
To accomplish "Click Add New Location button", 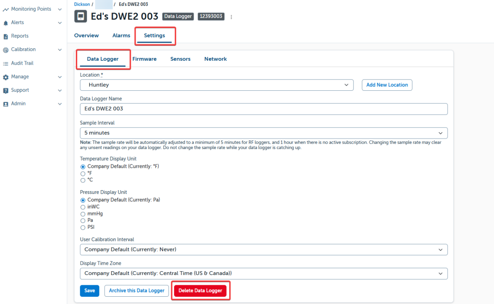I will coord(387,85).
